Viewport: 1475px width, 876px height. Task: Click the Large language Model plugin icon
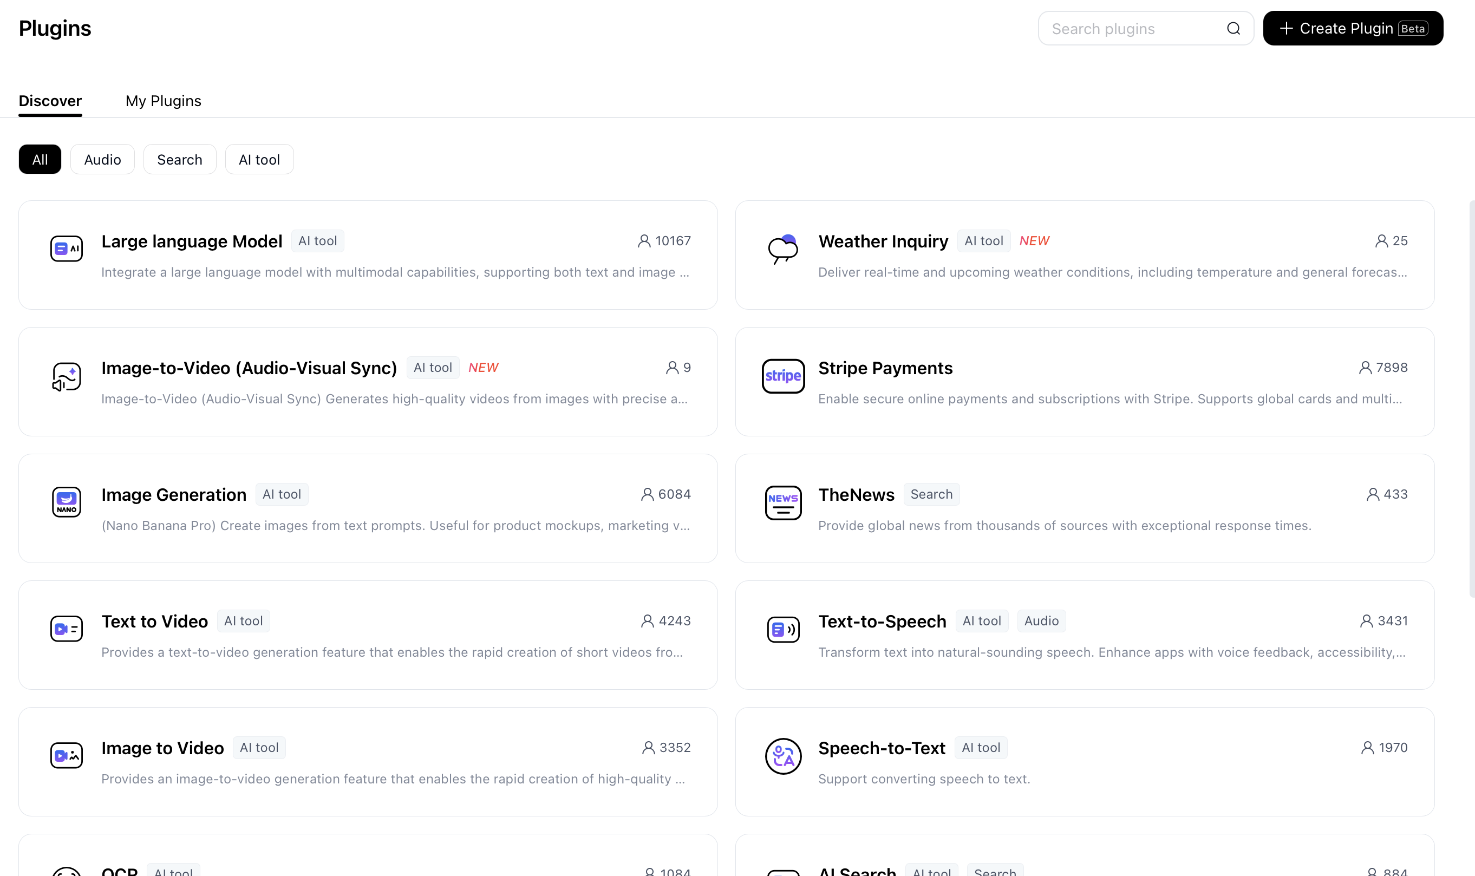click(x=66, y=248)
